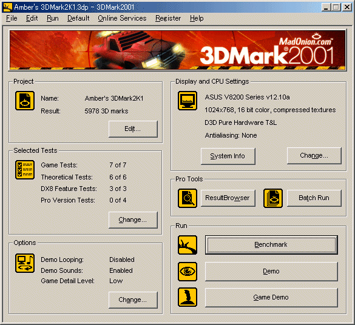Open the Default menu
The height and width of the screenshot is (325, 355).
pos(78,18)
